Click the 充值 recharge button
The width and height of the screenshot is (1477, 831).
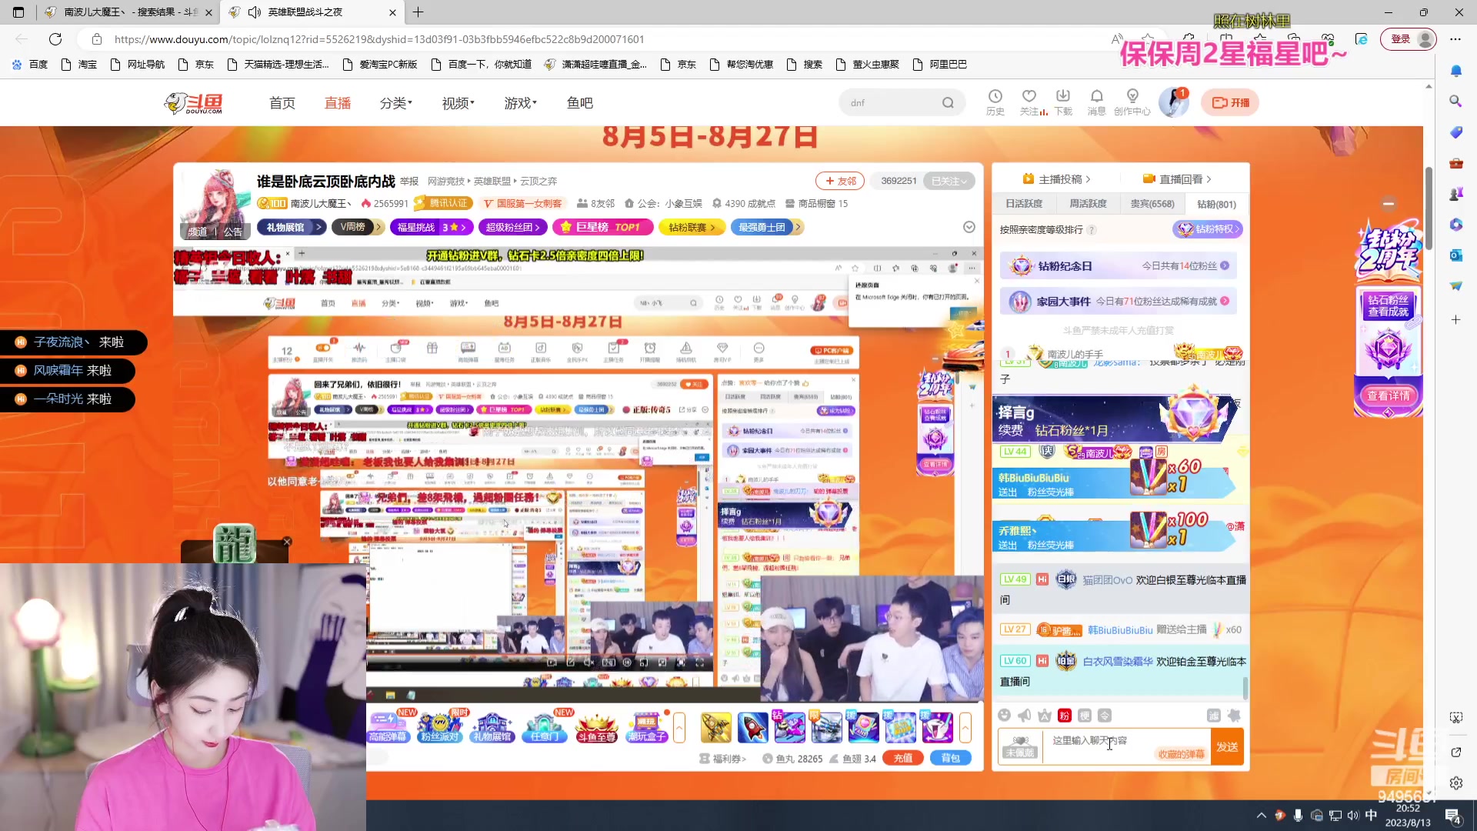click(903, 758)
